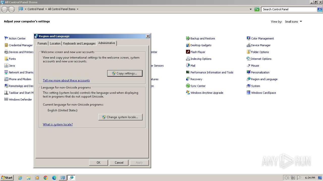Switch to the Formats tab
The height and width of the screenshot is (181, 323).
pyautogui.click(x=42, y=43)
